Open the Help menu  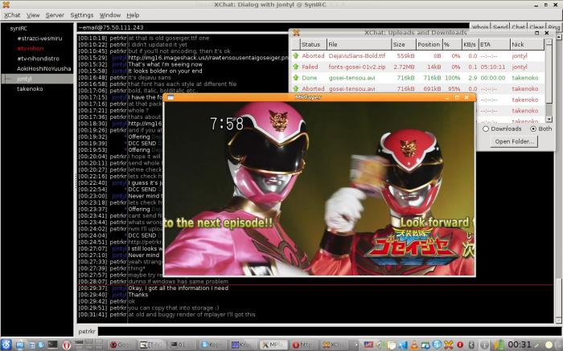tap(133, 15)
